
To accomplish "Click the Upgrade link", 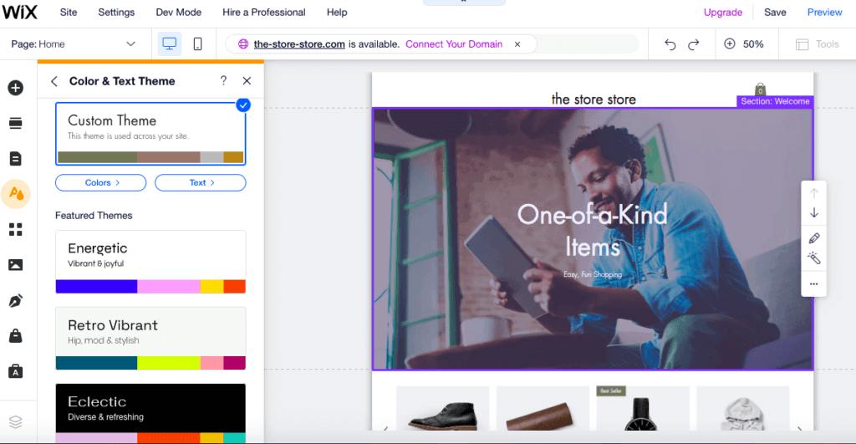I will point(723,12).
